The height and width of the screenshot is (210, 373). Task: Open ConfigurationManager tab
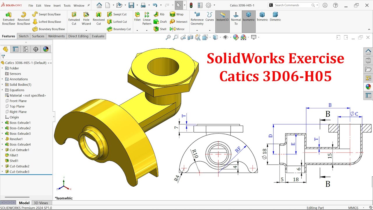coord(26,49)
